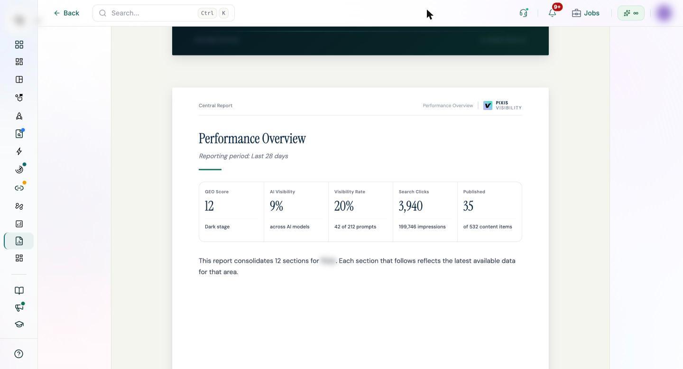683x369 pixels.
Task: Click the GEO Score value 12
Action: click(209, 206)
